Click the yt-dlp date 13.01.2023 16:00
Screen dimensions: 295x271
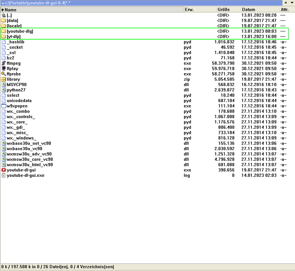259,37
